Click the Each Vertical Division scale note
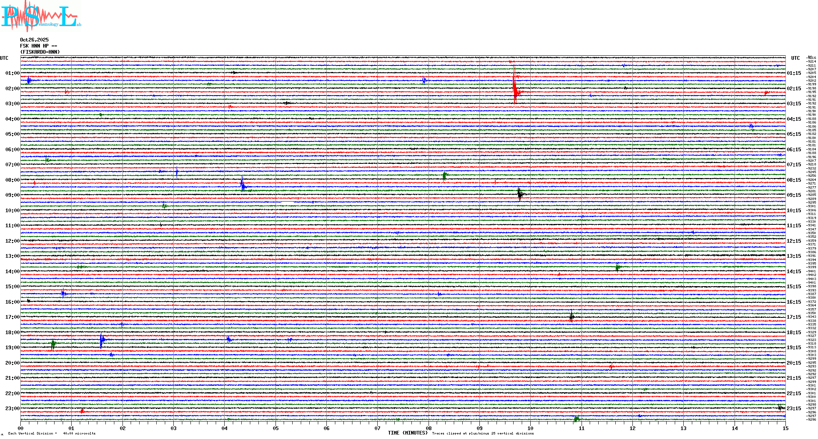This screenshot has height=439, width=818. point(51,433)
